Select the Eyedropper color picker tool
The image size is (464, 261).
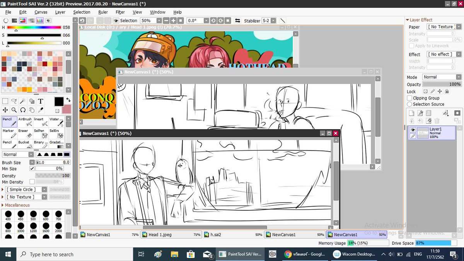(41, 110)
